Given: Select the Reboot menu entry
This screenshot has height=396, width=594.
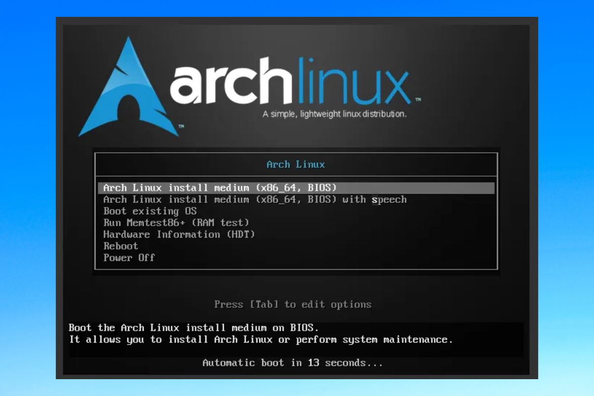Looking at the screenshot, I should coord(121,246).
